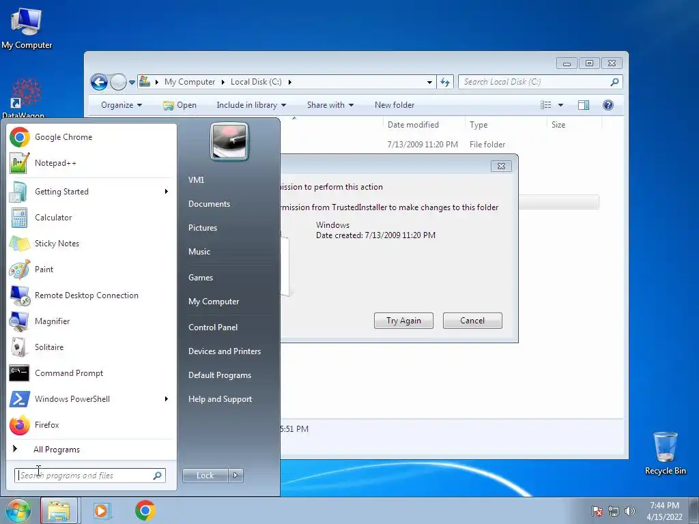Open Explorer help icon
The image size is (699, 524).
pyautogui.click(x=608, y=105)
